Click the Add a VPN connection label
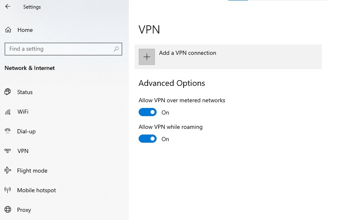This screenshot has height=220, width=346. [188, 53]
